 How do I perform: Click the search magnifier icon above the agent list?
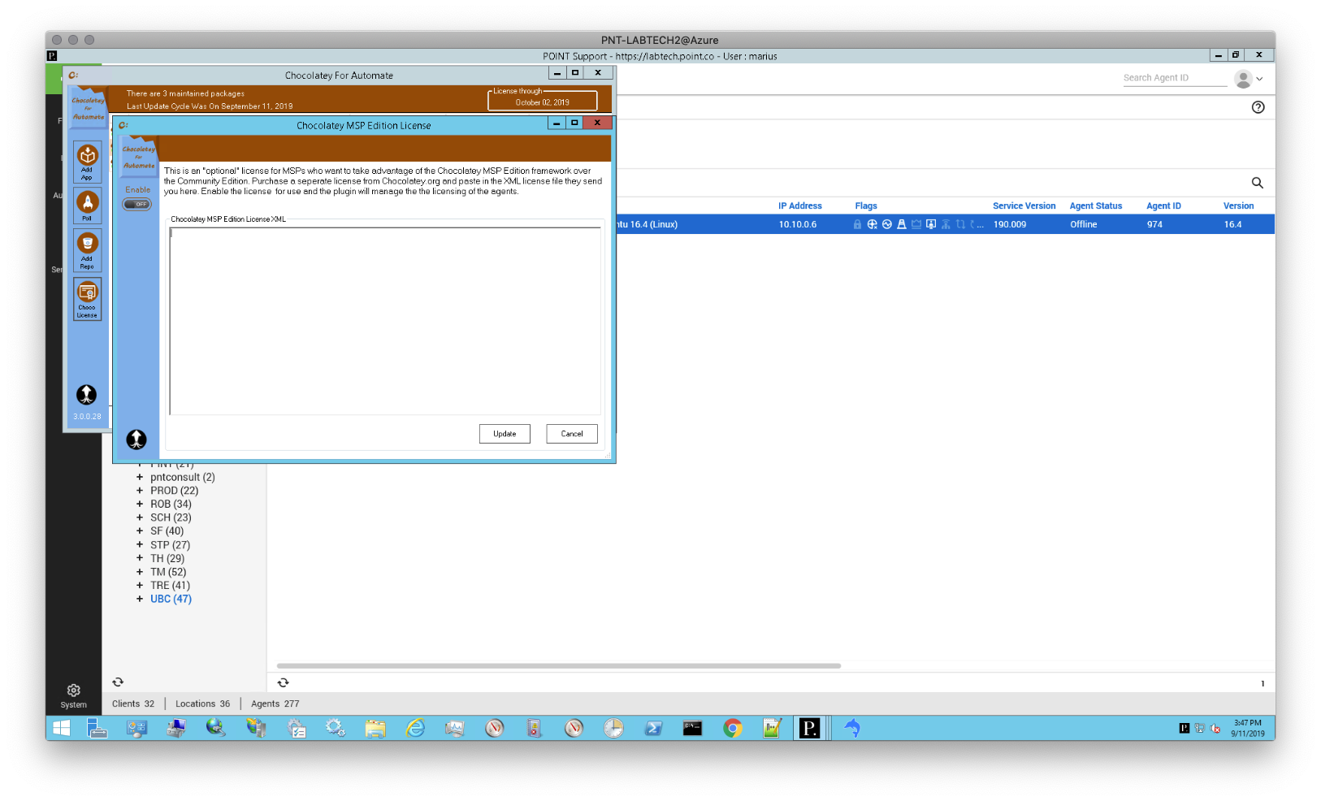(x=1257, y=183)
